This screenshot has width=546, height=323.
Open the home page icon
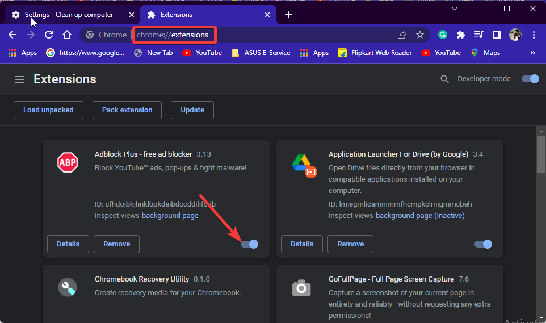coord(67,35)
